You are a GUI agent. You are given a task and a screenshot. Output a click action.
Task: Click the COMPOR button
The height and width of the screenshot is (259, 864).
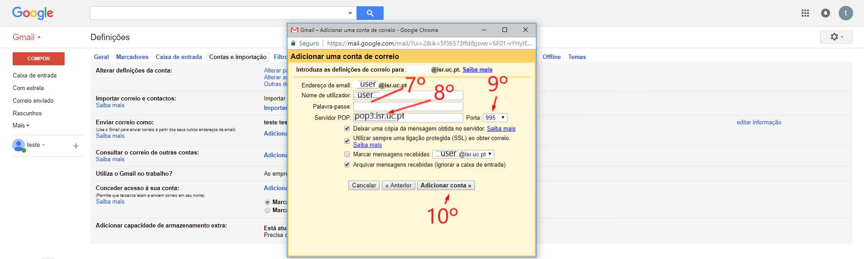38,59
